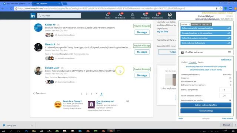Switch to 2nd Tab in Linked Helper

[x=196, y=24]
